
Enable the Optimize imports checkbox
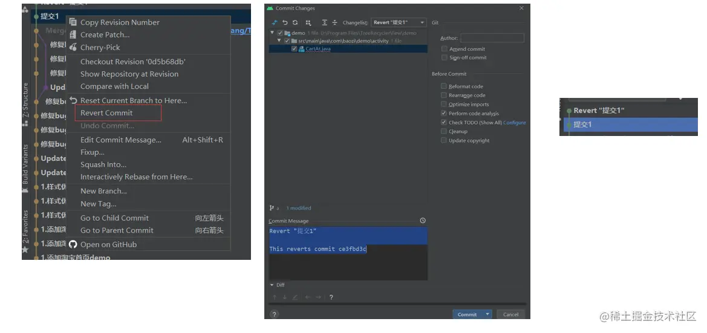point(444,104)
